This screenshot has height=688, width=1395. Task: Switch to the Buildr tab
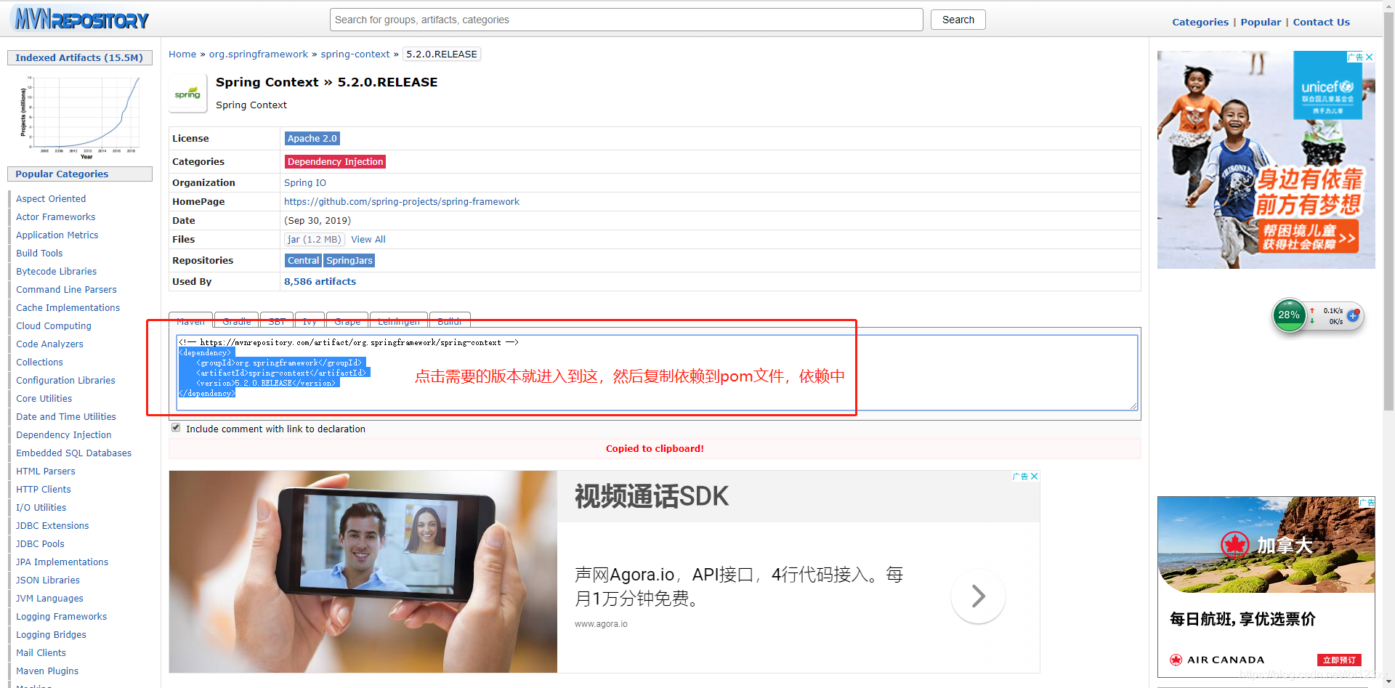450,320
